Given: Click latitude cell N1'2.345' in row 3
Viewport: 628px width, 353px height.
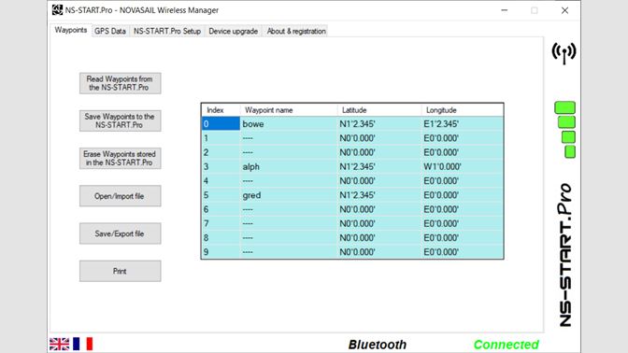Looking at the screenshot, I should coord(379,167).
